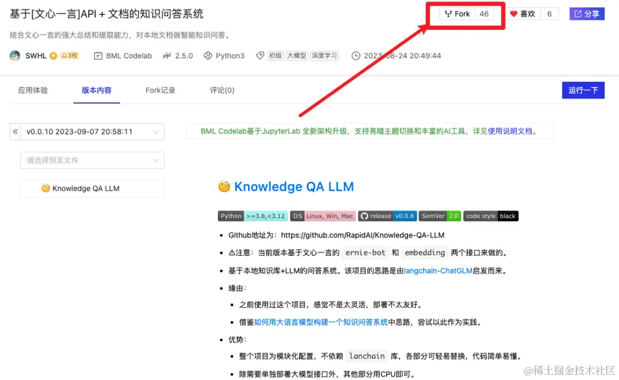The width and height of the screenshot is (619, 380).
Task: Click the GitHub release v0.0.8 badge
Action: pos(387,216)
